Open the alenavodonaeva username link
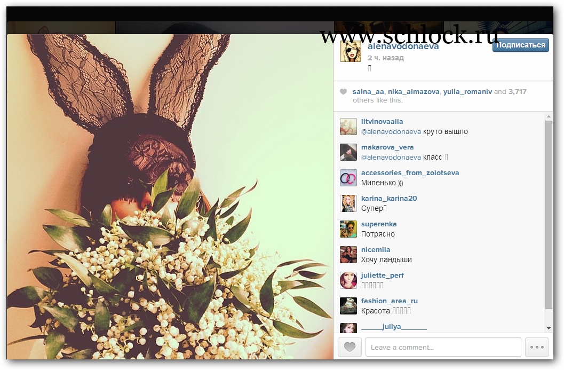The height and width of the screenshot is (370, 564). click(403, 46)
